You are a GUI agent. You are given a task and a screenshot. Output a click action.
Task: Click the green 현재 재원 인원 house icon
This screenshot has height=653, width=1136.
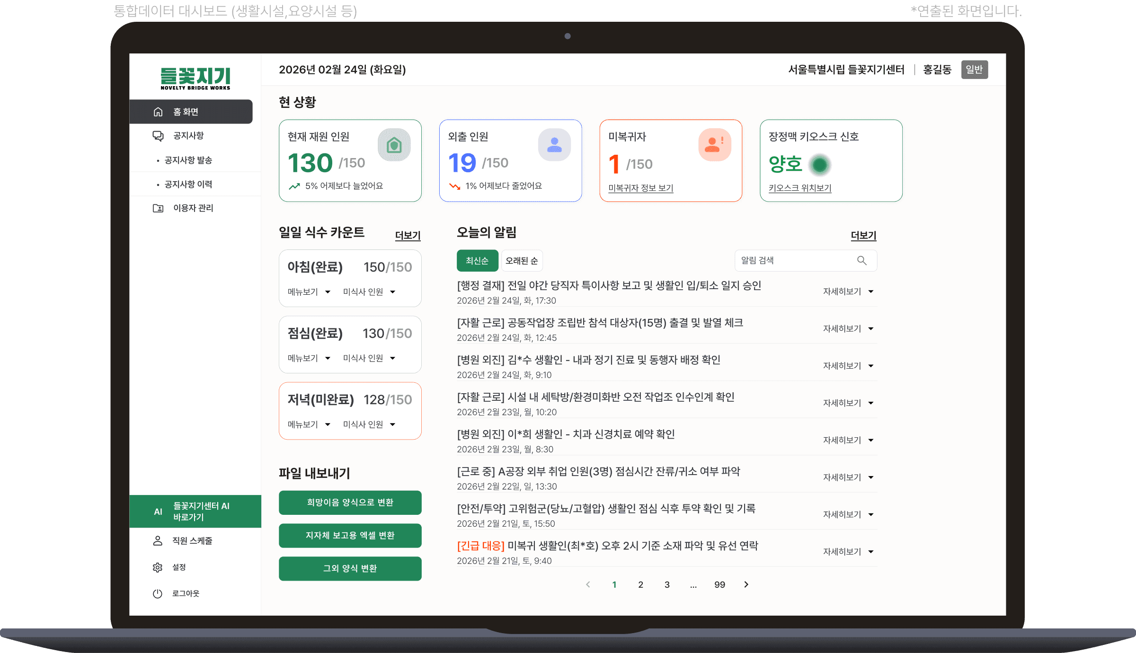pyautogui.click(x=394, y=145)
